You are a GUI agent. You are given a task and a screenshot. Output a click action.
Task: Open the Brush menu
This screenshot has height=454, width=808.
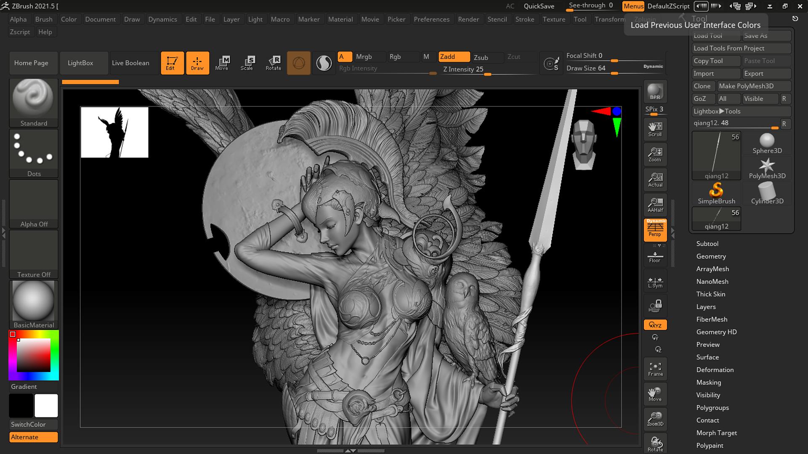[44, 19]
